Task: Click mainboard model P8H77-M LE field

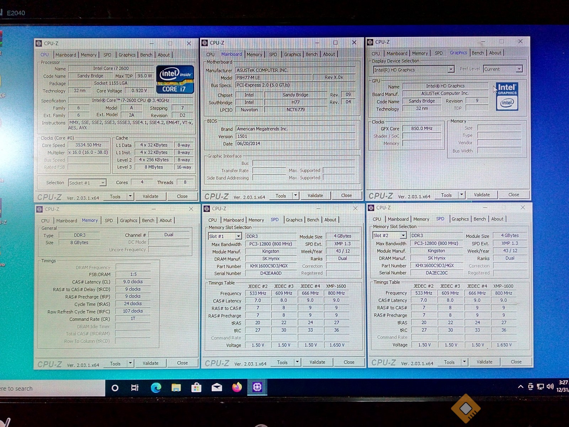Action: coord(274,78)
